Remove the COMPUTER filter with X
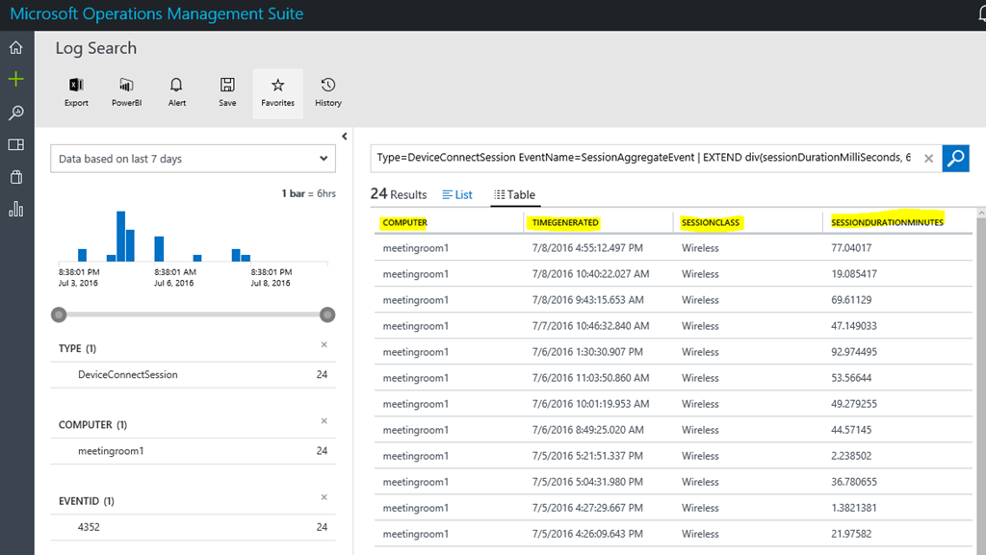The width and height of the screenshot is (986, 555). (x=324, y=420)
